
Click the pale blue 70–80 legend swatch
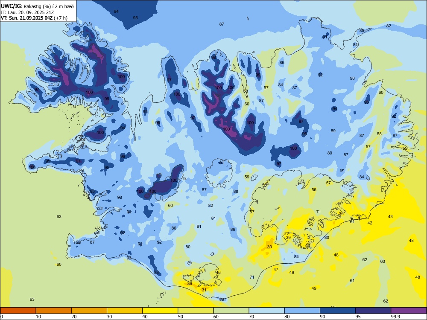coord(266,311)
